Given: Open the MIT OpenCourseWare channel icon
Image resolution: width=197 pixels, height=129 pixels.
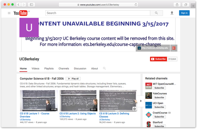Looking at the screenshot, I should (x=148, y=86).
